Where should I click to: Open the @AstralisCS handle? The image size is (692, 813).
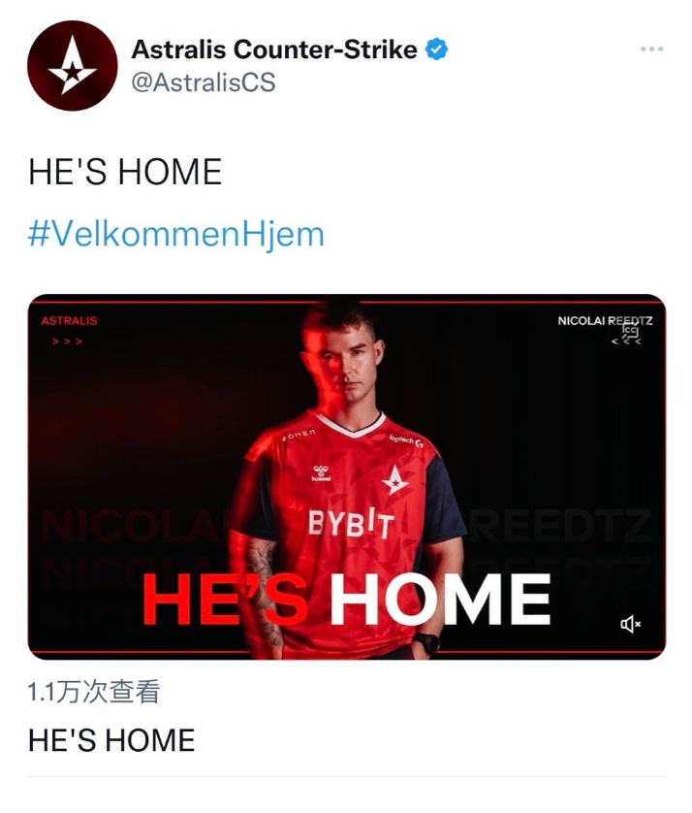tap(204, 83)
